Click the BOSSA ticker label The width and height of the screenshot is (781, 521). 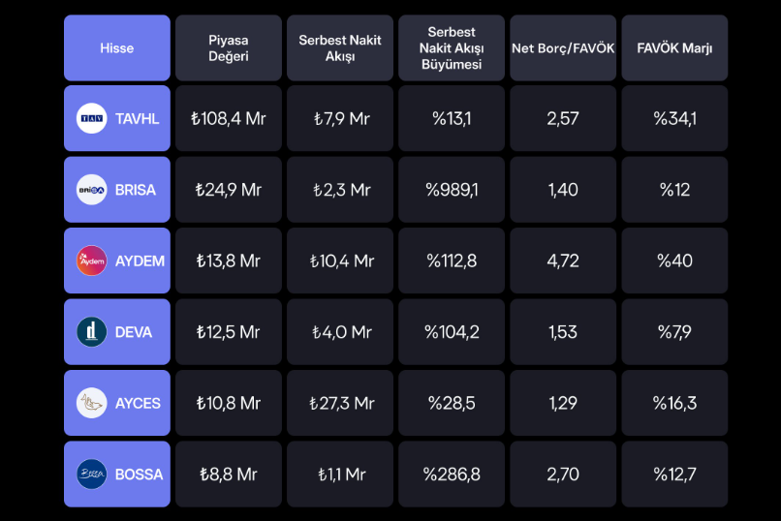point(139,475)
